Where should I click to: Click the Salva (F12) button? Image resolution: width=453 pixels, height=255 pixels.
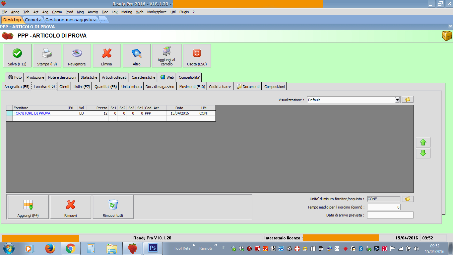(17, 56)
